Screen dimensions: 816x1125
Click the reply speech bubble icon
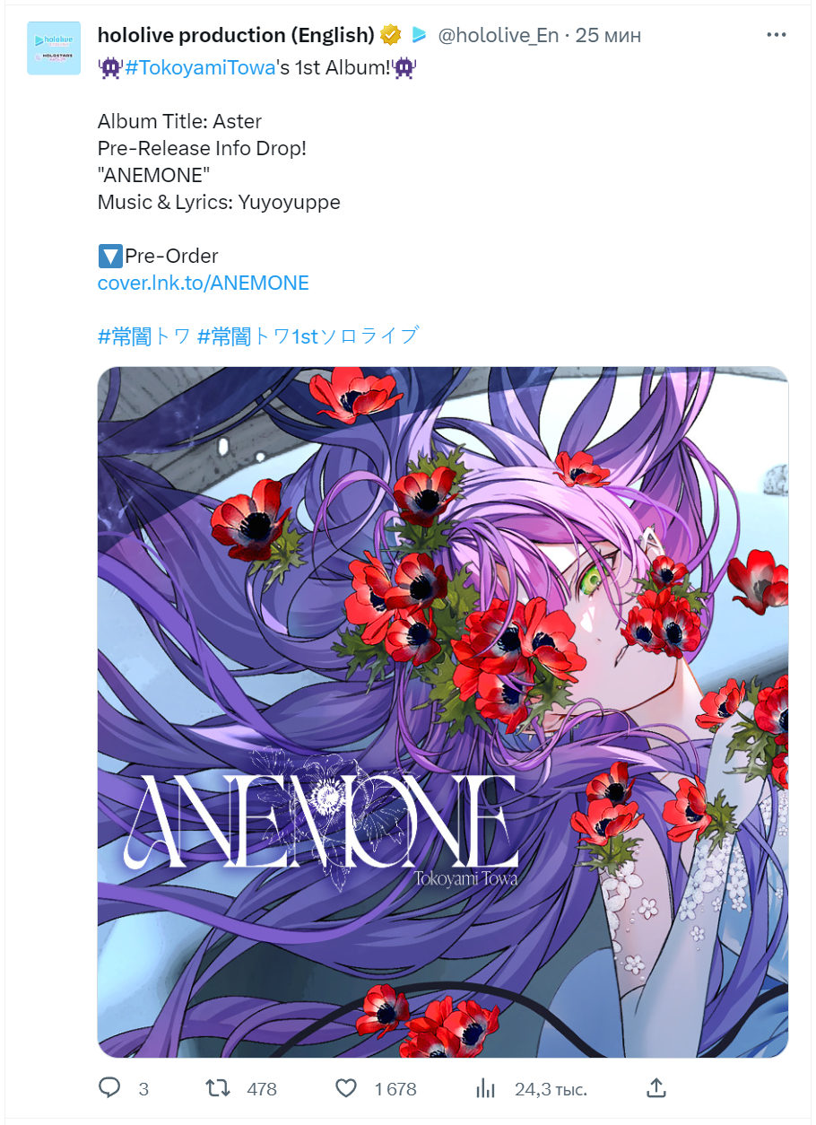point(109,1088)
